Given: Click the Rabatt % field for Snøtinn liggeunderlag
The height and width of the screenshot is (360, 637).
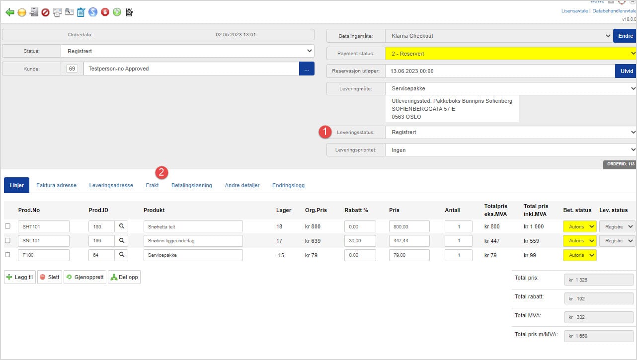Looking at the screenshot, I should [x=360, y=241].
